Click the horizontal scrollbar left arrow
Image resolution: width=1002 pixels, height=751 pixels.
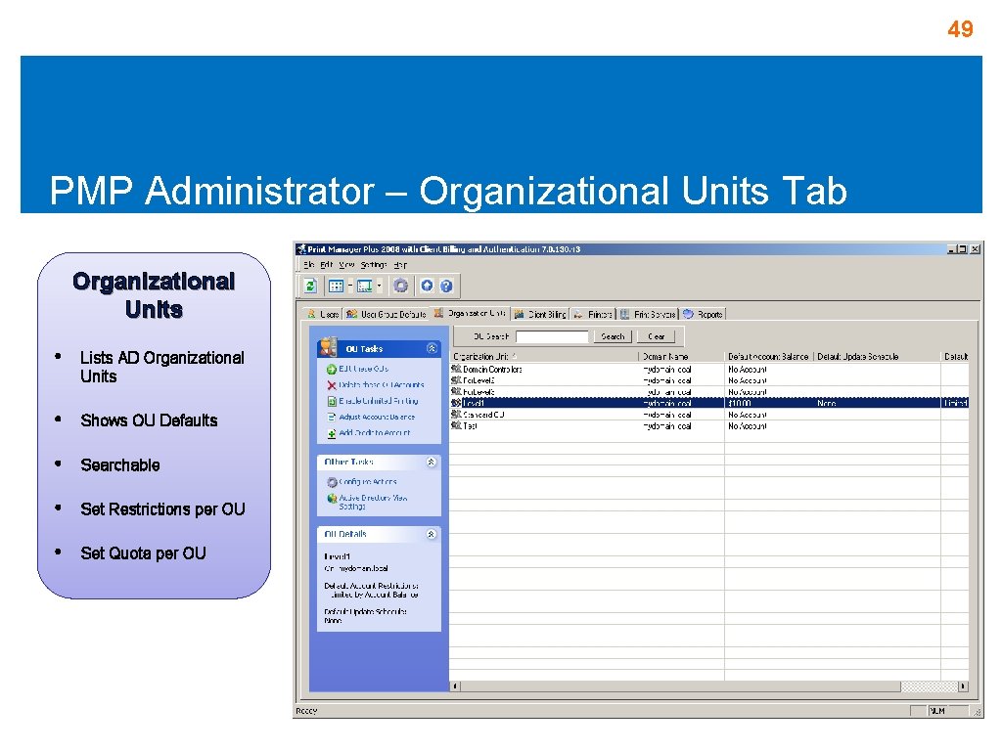pos(456,686)
